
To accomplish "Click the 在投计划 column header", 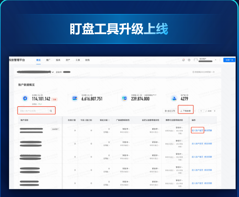I will (x=72, y=120).
